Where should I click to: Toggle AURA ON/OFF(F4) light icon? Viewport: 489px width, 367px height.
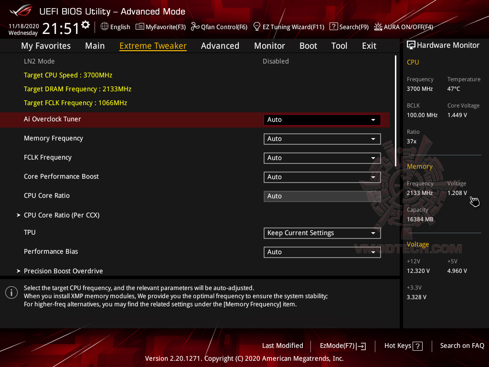coord(378,27)
